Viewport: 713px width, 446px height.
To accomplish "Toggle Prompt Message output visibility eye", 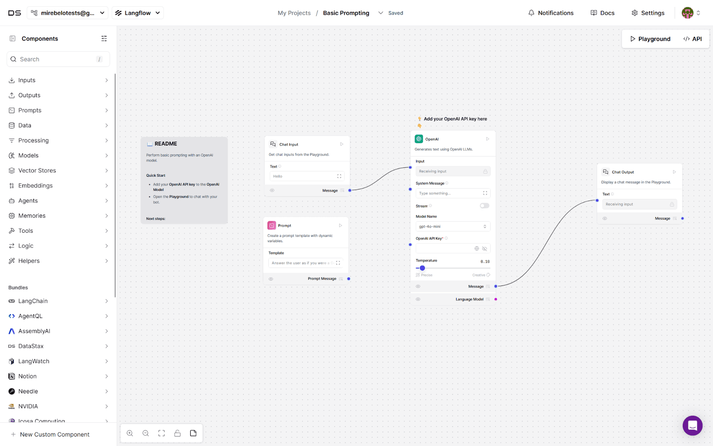I will point(271,279).
